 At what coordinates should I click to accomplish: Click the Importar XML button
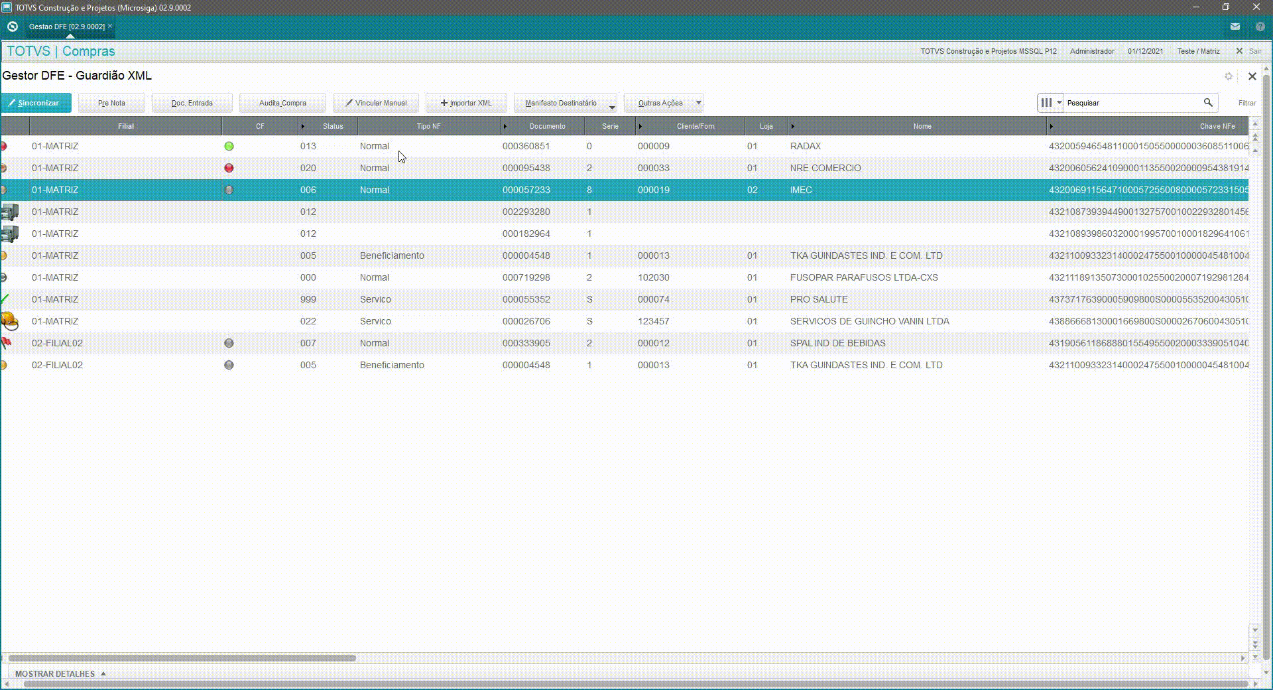click(466, 103)
